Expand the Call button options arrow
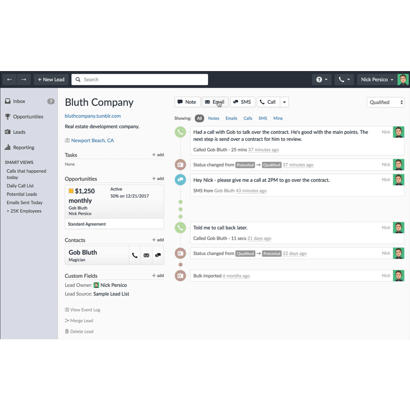 (284, 102)
